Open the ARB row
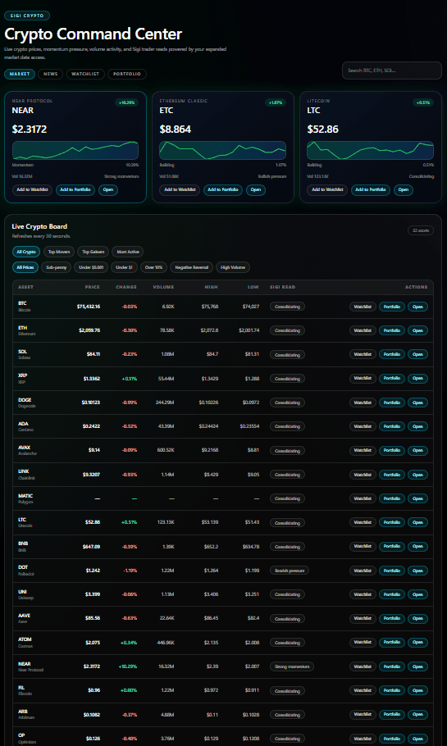Viewport: 447px width, 746px height. point(417,715)
